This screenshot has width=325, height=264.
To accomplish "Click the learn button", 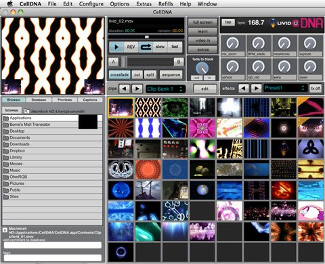I will [x=202, y=31].
